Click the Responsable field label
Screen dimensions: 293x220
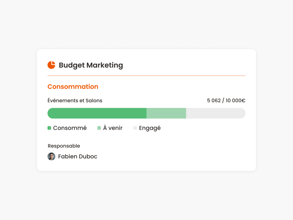(x=64, y=146)
